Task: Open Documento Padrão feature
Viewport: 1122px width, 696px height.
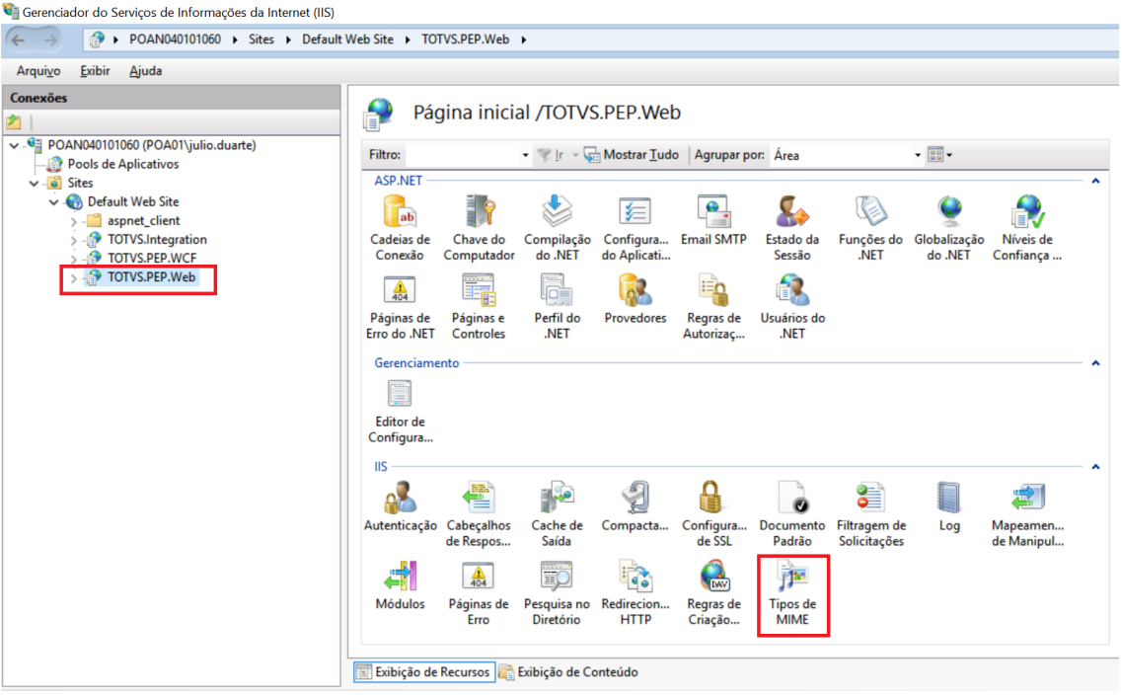Action: click(x=792, y=514)
